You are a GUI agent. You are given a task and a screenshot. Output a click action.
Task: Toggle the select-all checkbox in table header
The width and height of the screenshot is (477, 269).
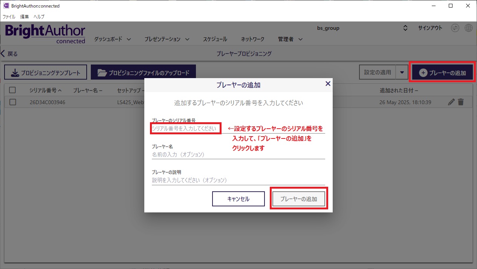coord(12,90)
